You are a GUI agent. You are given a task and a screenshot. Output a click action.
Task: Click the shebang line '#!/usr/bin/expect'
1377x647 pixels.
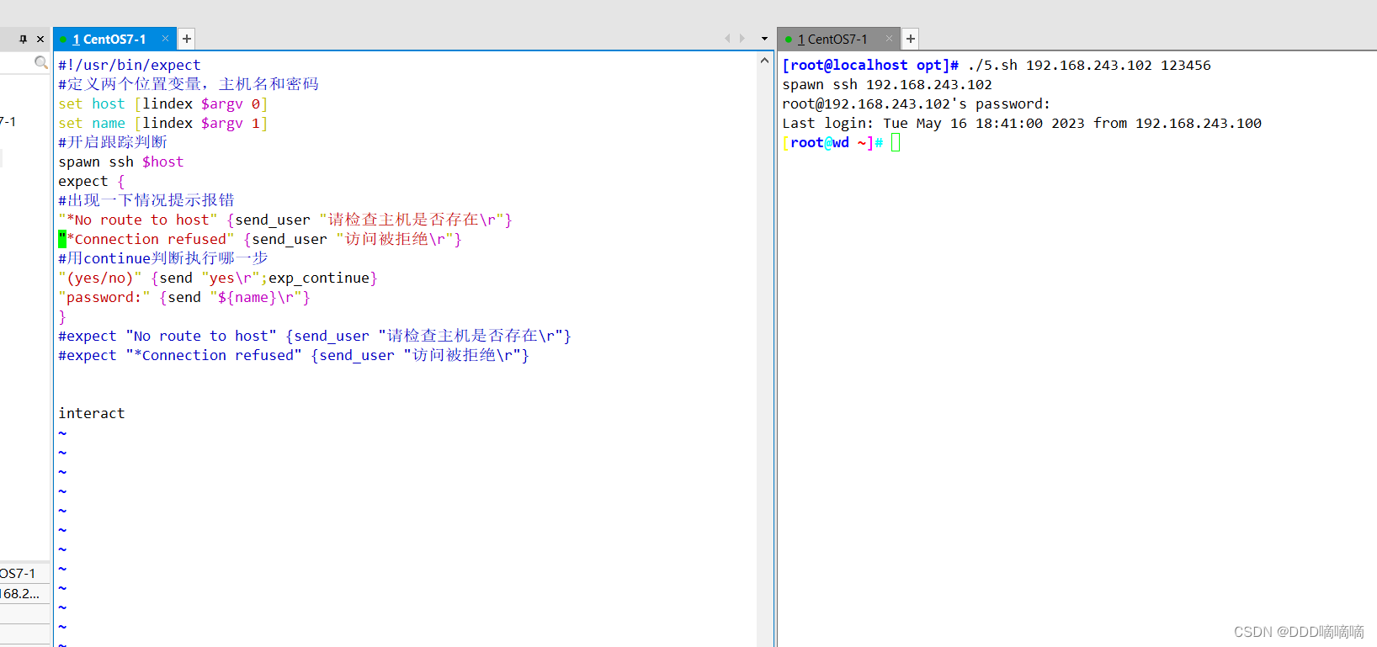pyautogui.click(x=129, y=65)
